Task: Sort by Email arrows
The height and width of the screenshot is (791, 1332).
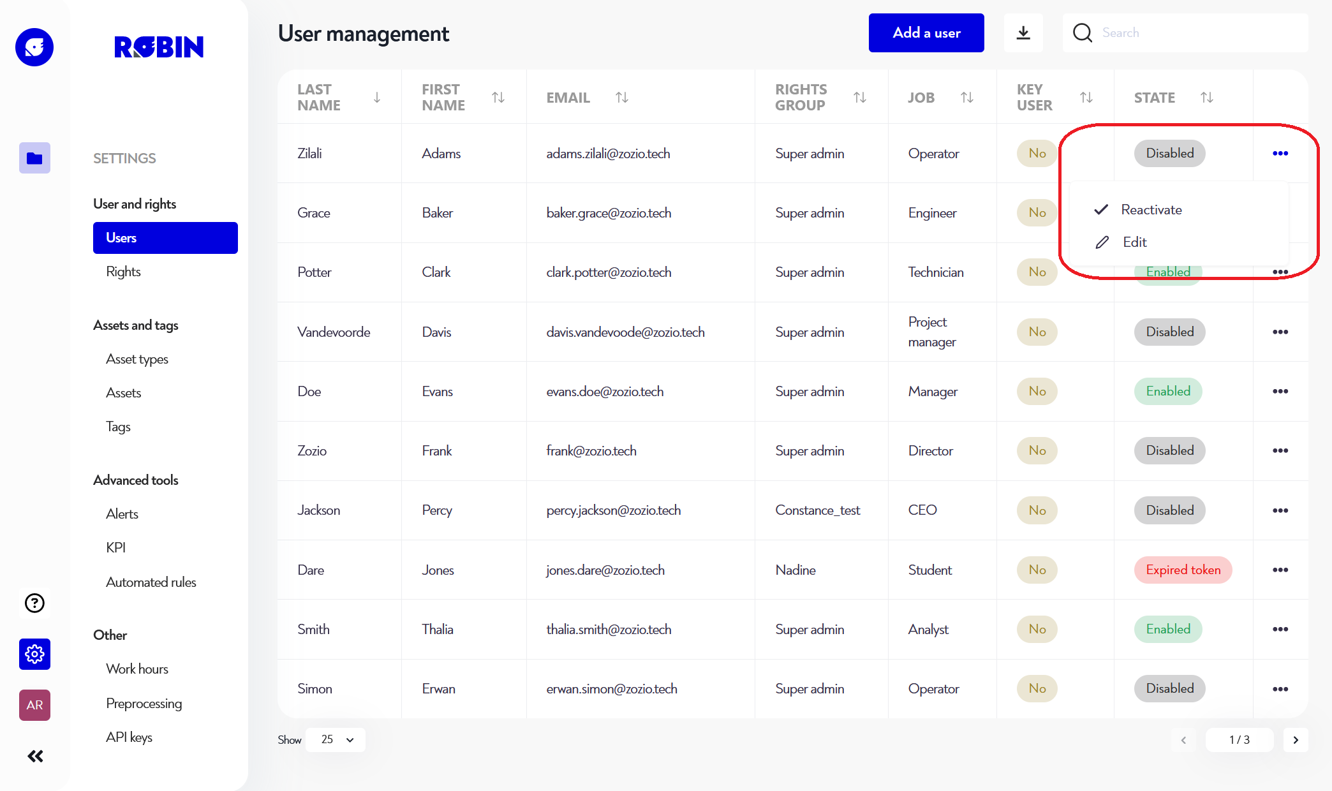Action: tap(622, 98)
